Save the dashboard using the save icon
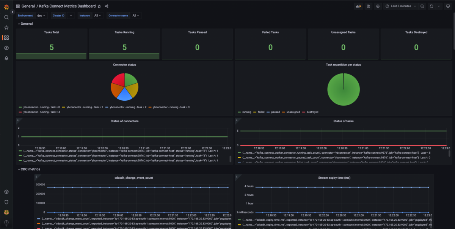455x229 pixels. [x=368, y=6]
